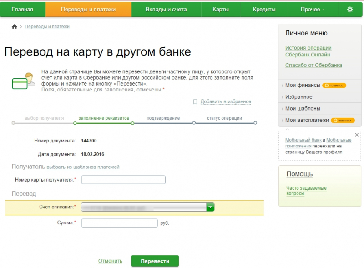Image resolution: width=364 pixels, height=268 pixels.
Task: Close the Мобильный банк notice box
Action: tap(357, 135)
